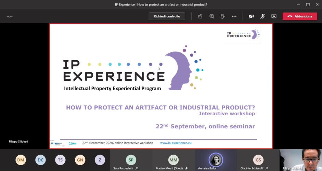Select Annalisa Balloi's video tile
This screenshot has width=322, height=171.
coord(216,160)
